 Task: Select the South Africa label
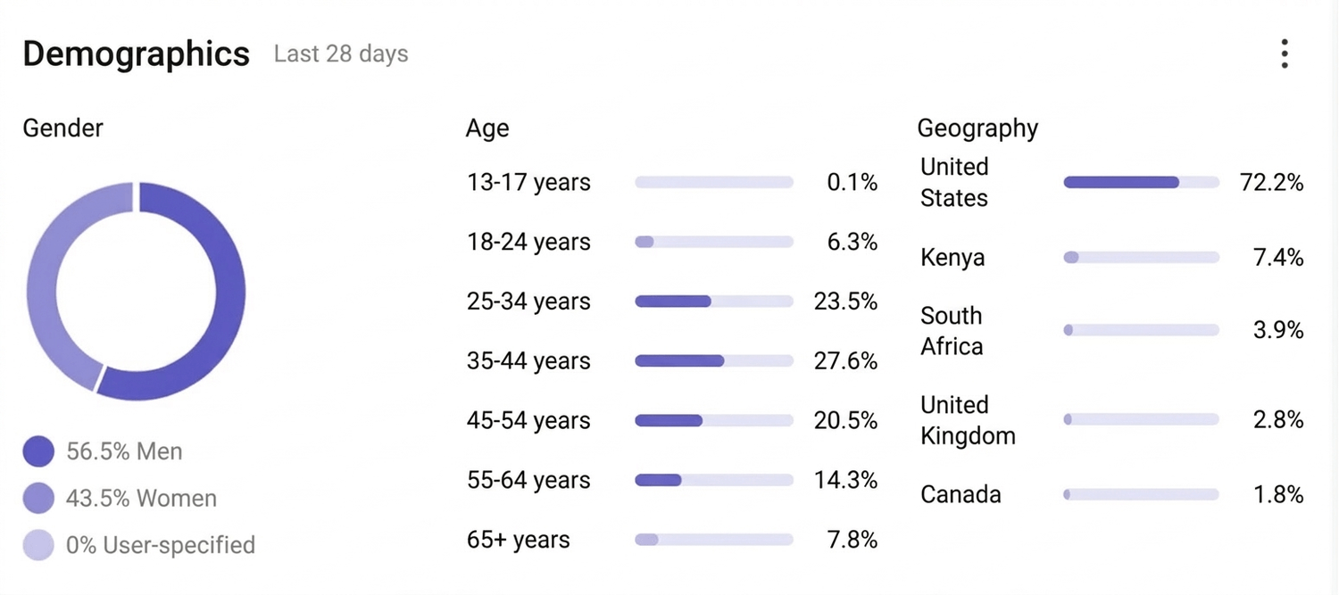(x=952, y=331)
